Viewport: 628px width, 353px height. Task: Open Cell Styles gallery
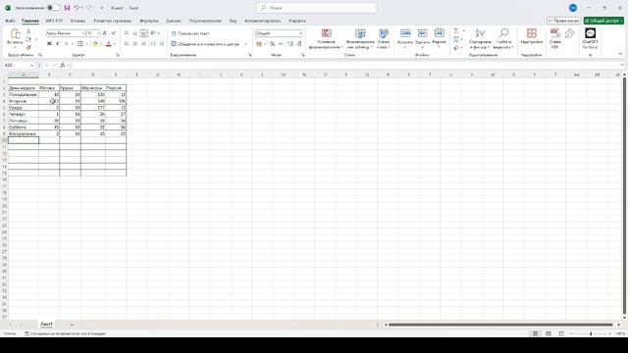384,39
